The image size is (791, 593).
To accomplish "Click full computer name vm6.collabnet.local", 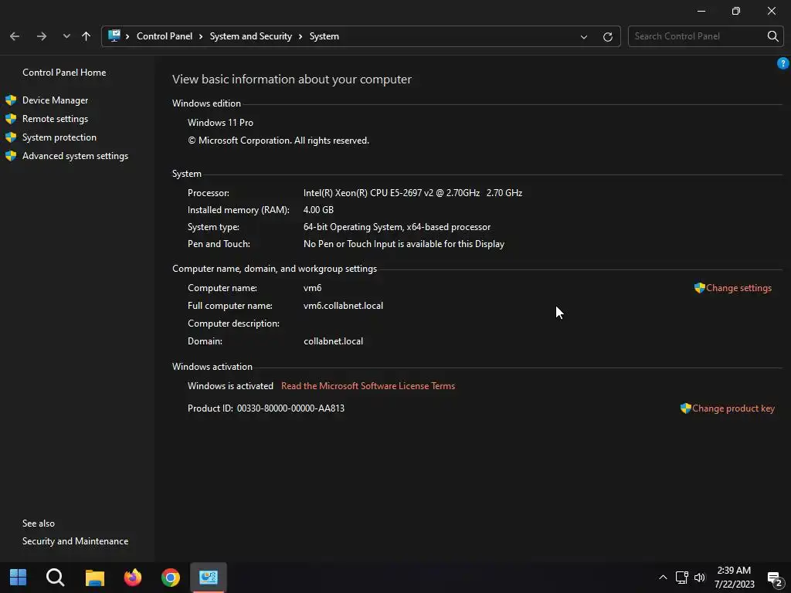I will pos(343,306).
